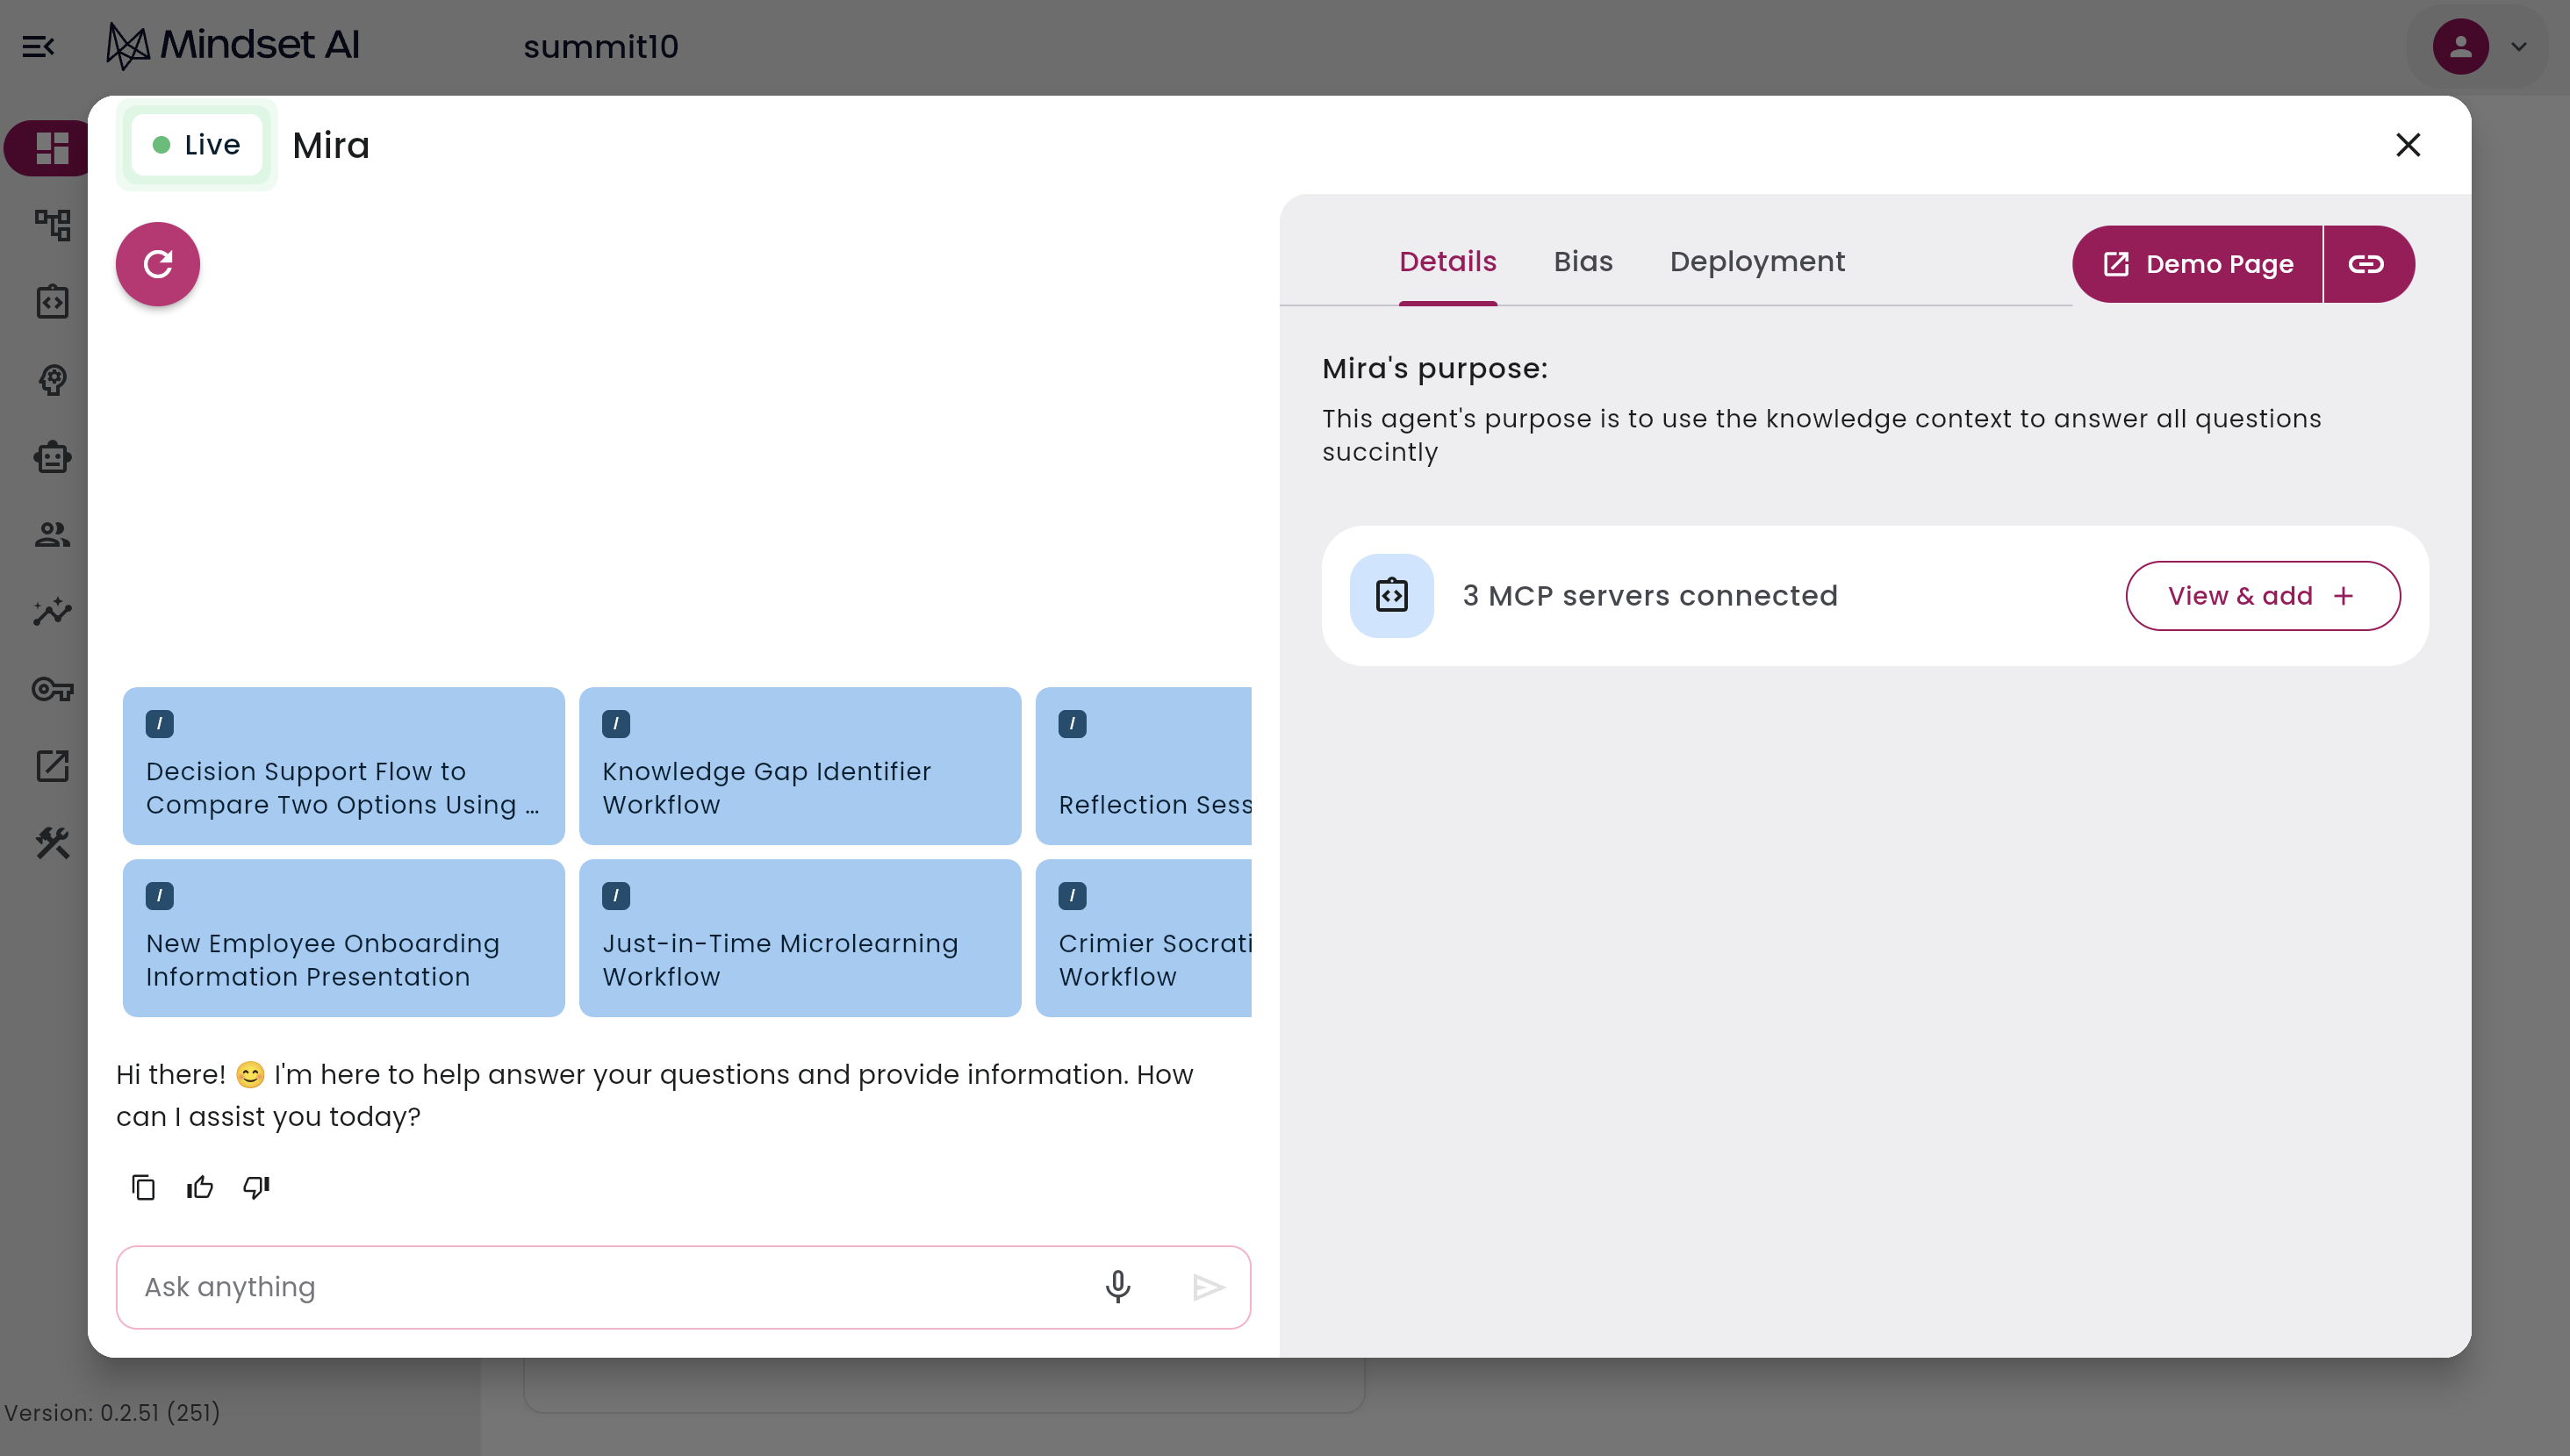Open the tools wrench sidebar icon

coord(52,843)
